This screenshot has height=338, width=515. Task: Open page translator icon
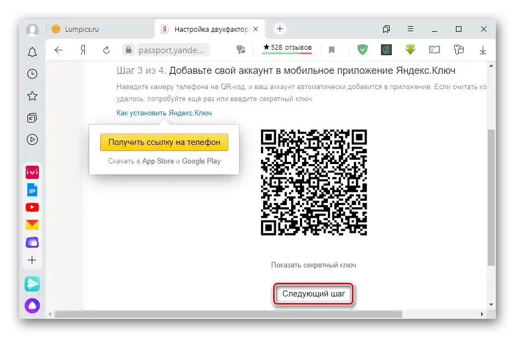(241, 50)
